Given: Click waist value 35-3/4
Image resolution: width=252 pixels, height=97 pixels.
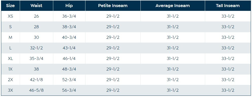Looking at the screenshot, I should pos(37,58).
